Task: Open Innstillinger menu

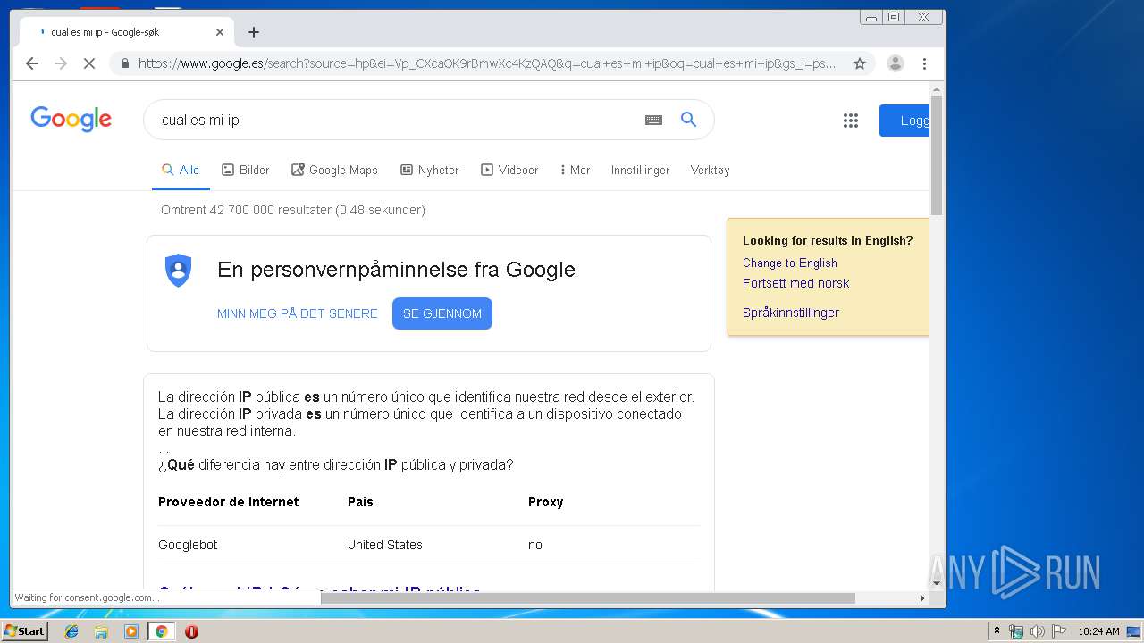Action: (640, 170)
